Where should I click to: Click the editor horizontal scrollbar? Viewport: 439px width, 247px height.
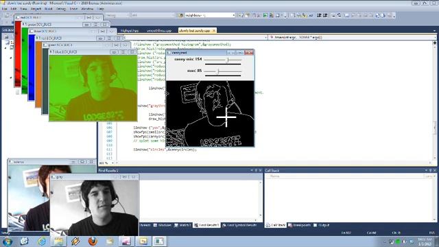tap(273, 163)
